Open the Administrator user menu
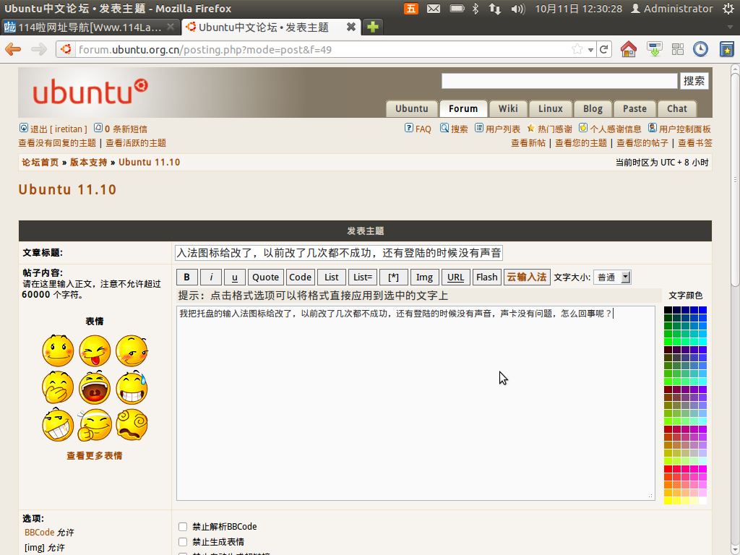The width and height of the screenshot is (740, 555). 671,9
